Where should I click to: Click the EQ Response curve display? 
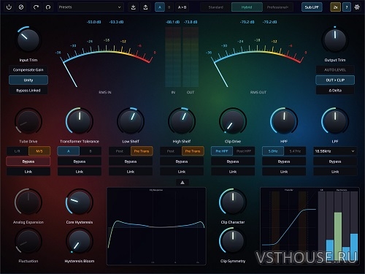pos(156,226)
